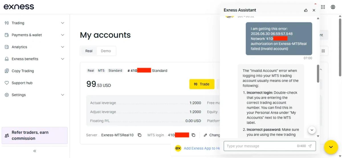The width and height of the screenshot is (342, 158).
Task: Click Actual leverage 1:2000 value
Action: (x=195, y=103)
